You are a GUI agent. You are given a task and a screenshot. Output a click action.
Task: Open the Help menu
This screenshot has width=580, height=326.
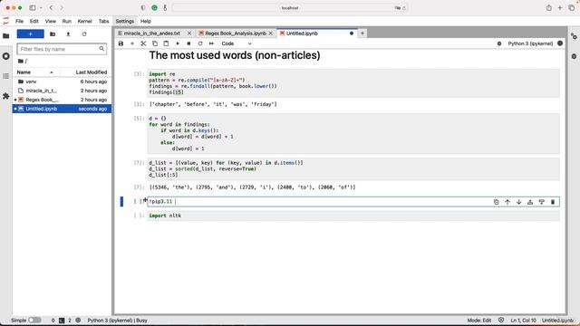point(146,21)
